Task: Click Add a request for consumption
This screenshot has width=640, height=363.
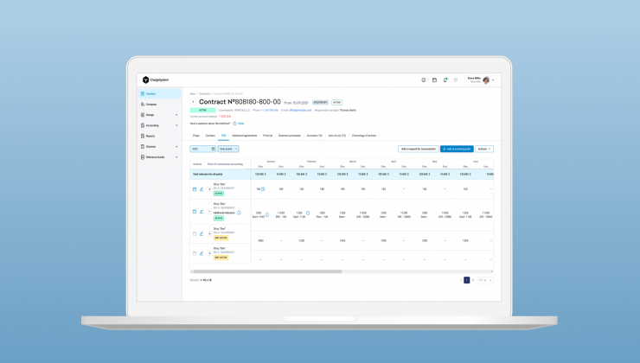Action: point(419,149)
